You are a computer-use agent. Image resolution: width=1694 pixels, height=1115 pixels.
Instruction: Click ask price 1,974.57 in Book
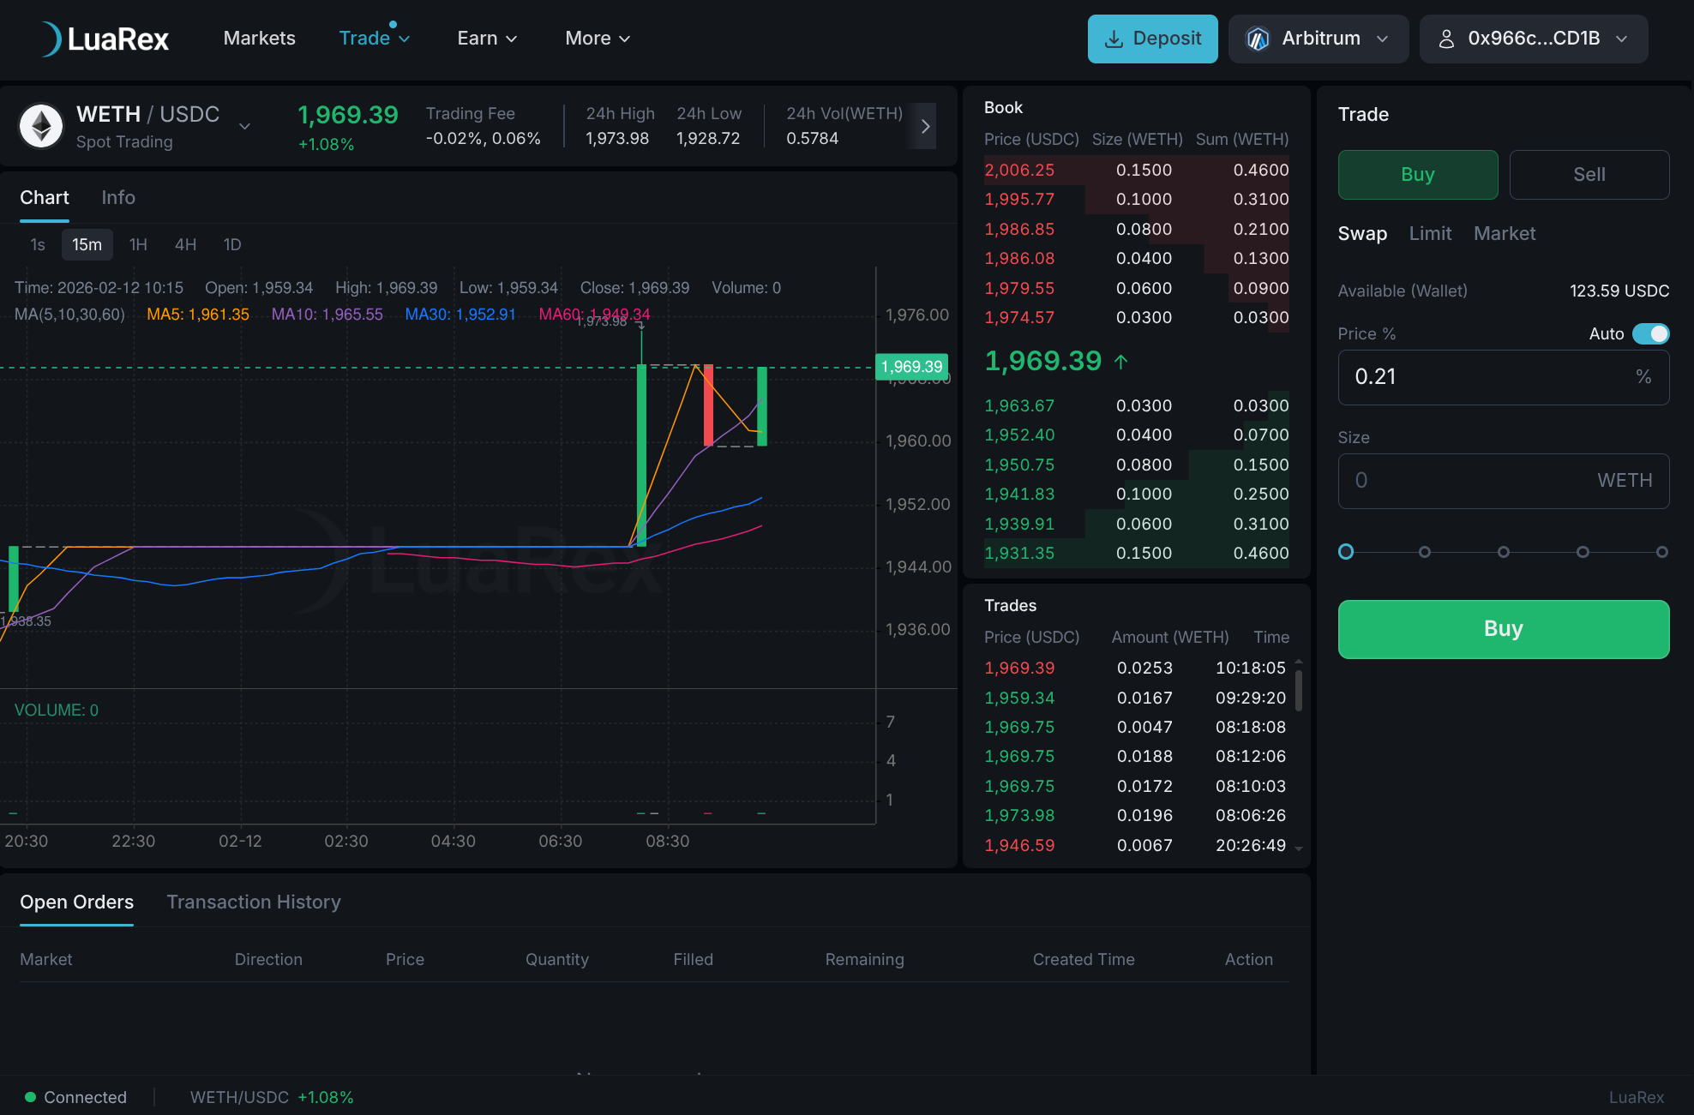(x=1019, y=318)
